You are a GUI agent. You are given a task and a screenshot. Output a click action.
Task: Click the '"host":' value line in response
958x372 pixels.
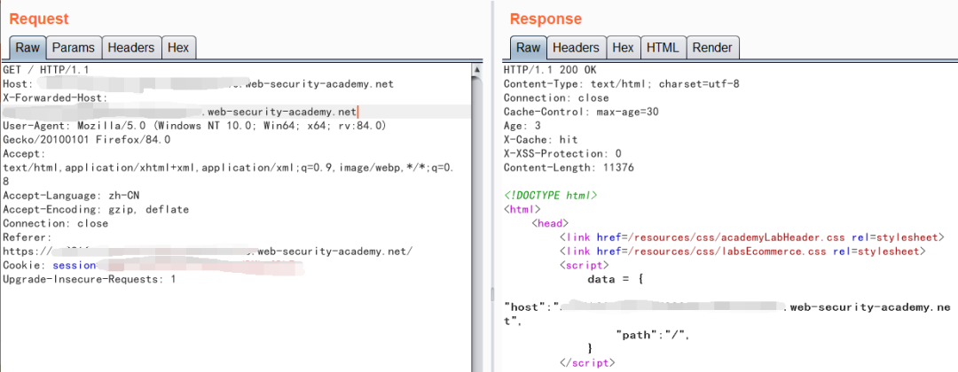pos(727,308)
